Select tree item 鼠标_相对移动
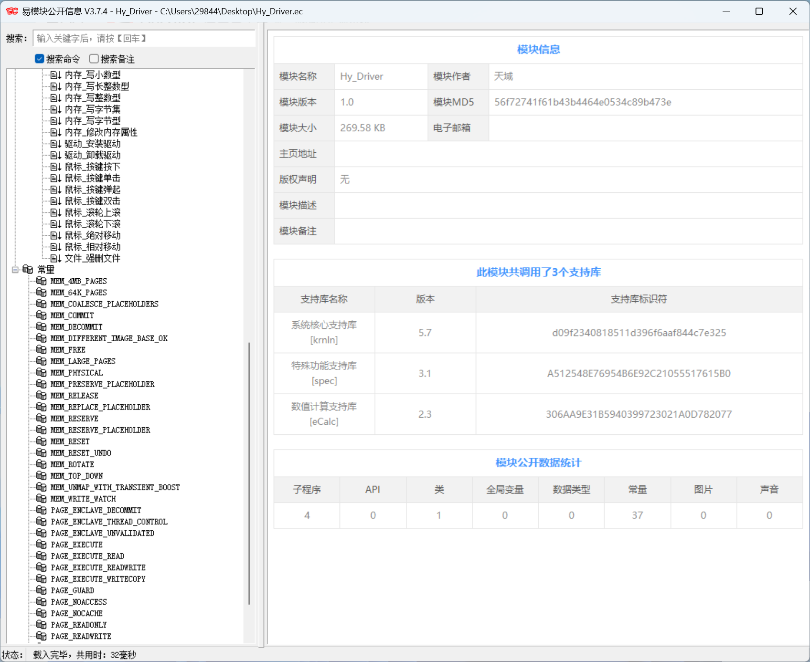The width and height of the screenshot is (810, 662). pos(93,247)
